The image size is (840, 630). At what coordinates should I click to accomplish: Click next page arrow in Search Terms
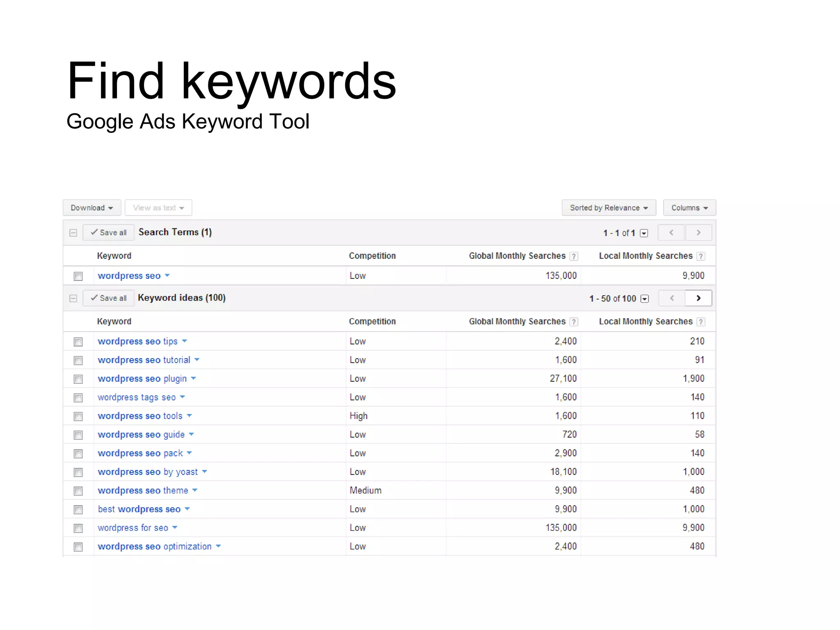tap(698, 233)
